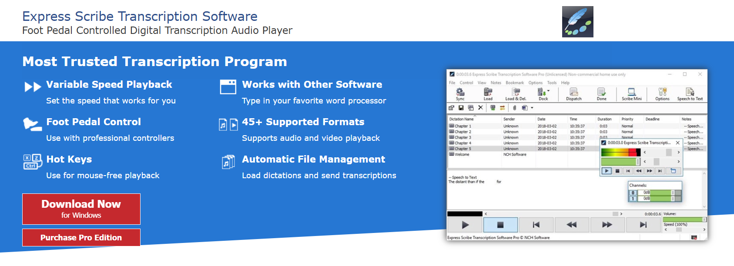Viewport: 734px width, 266px height.
Task: Jump to end with the large skip-forward button
Action: coord(643,225)
